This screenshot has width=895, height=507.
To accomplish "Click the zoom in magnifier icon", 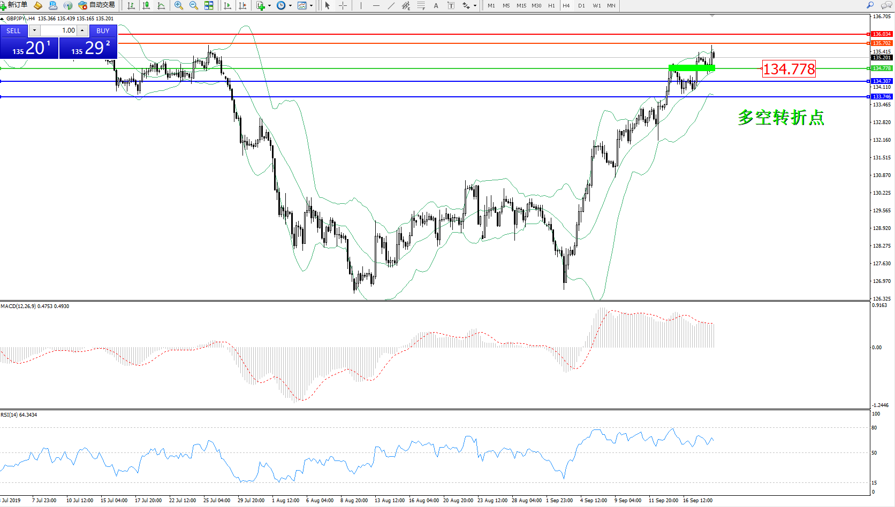I will click(x=179, y=5).
